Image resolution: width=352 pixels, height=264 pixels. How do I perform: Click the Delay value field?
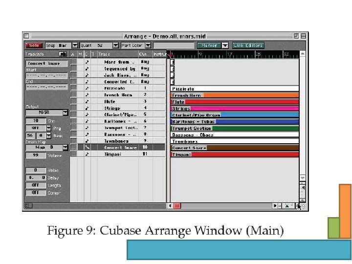click(x=36, y=178)
